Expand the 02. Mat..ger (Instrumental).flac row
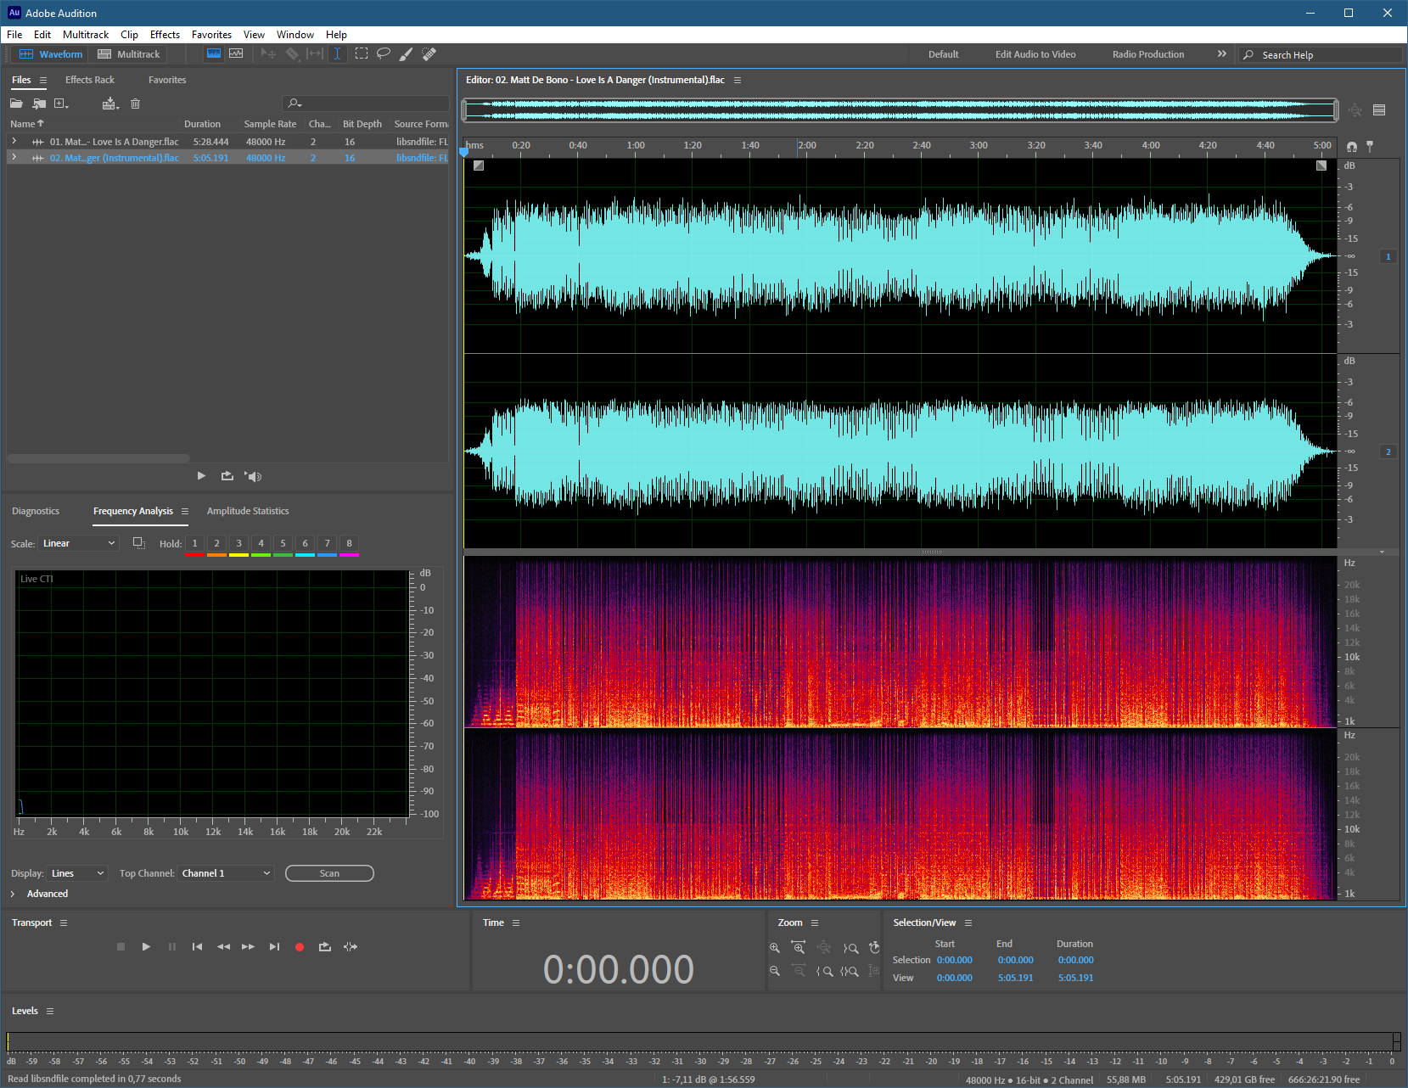 click(14, 157)
